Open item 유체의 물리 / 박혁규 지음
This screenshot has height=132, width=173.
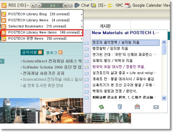point(112,61)
